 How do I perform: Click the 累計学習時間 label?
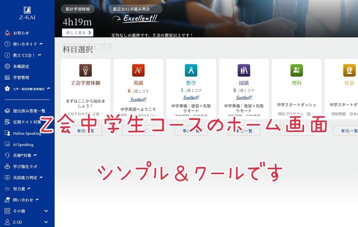point(78,9)
